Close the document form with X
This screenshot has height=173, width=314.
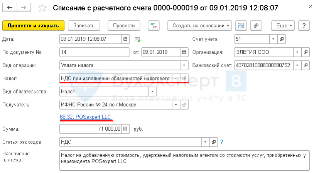point(311,7)
